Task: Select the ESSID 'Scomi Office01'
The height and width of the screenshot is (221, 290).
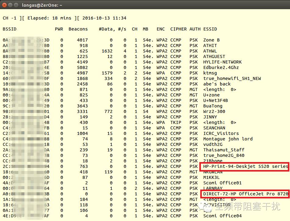Action: click(222, 183)
